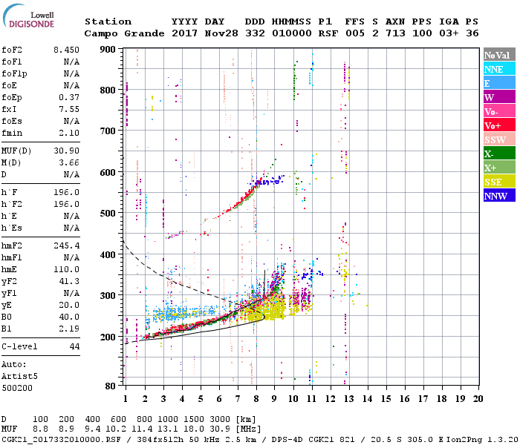Select the W purple legend swatch
Image resolution: width=520 pixels, height=445 pixels.
pos(499,97)
